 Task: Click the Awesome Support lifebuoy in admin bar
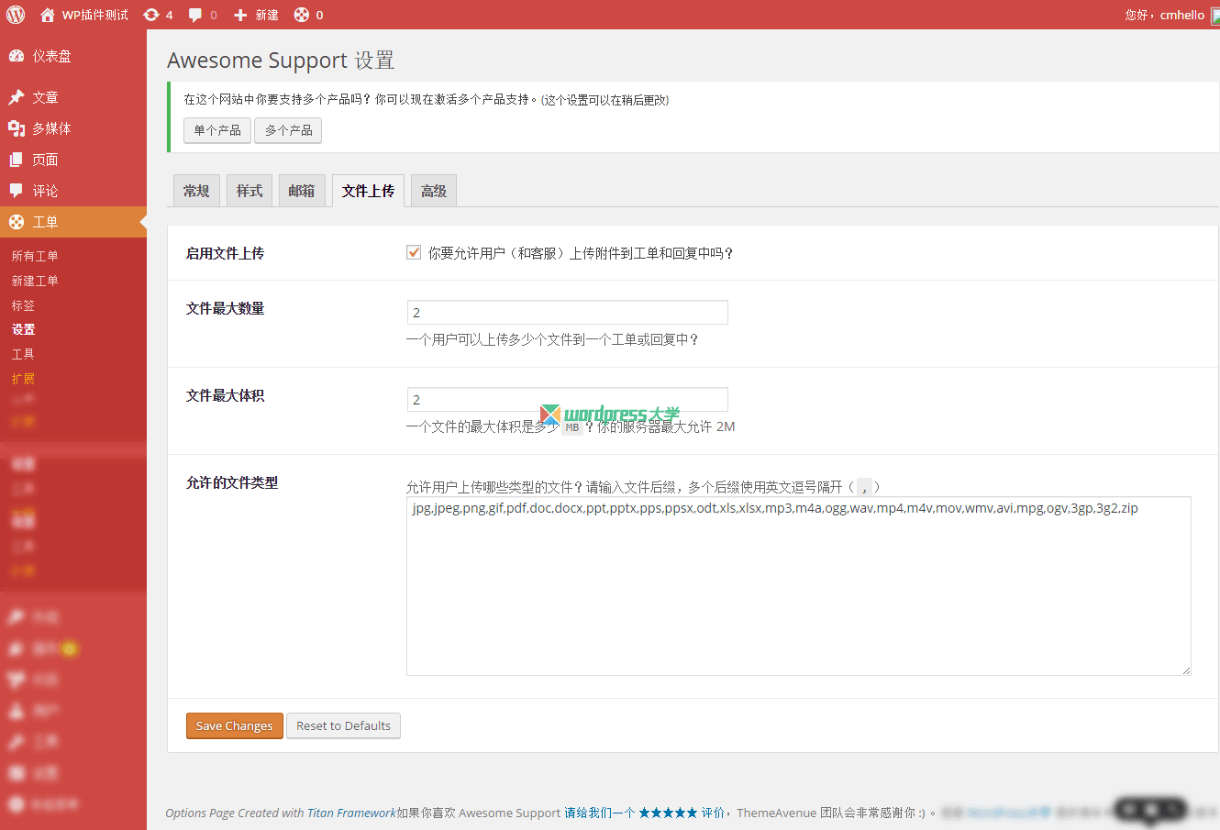tap(308, 15)
